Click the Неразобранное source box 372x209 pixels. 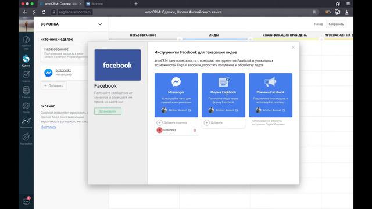tap(65, 53)
